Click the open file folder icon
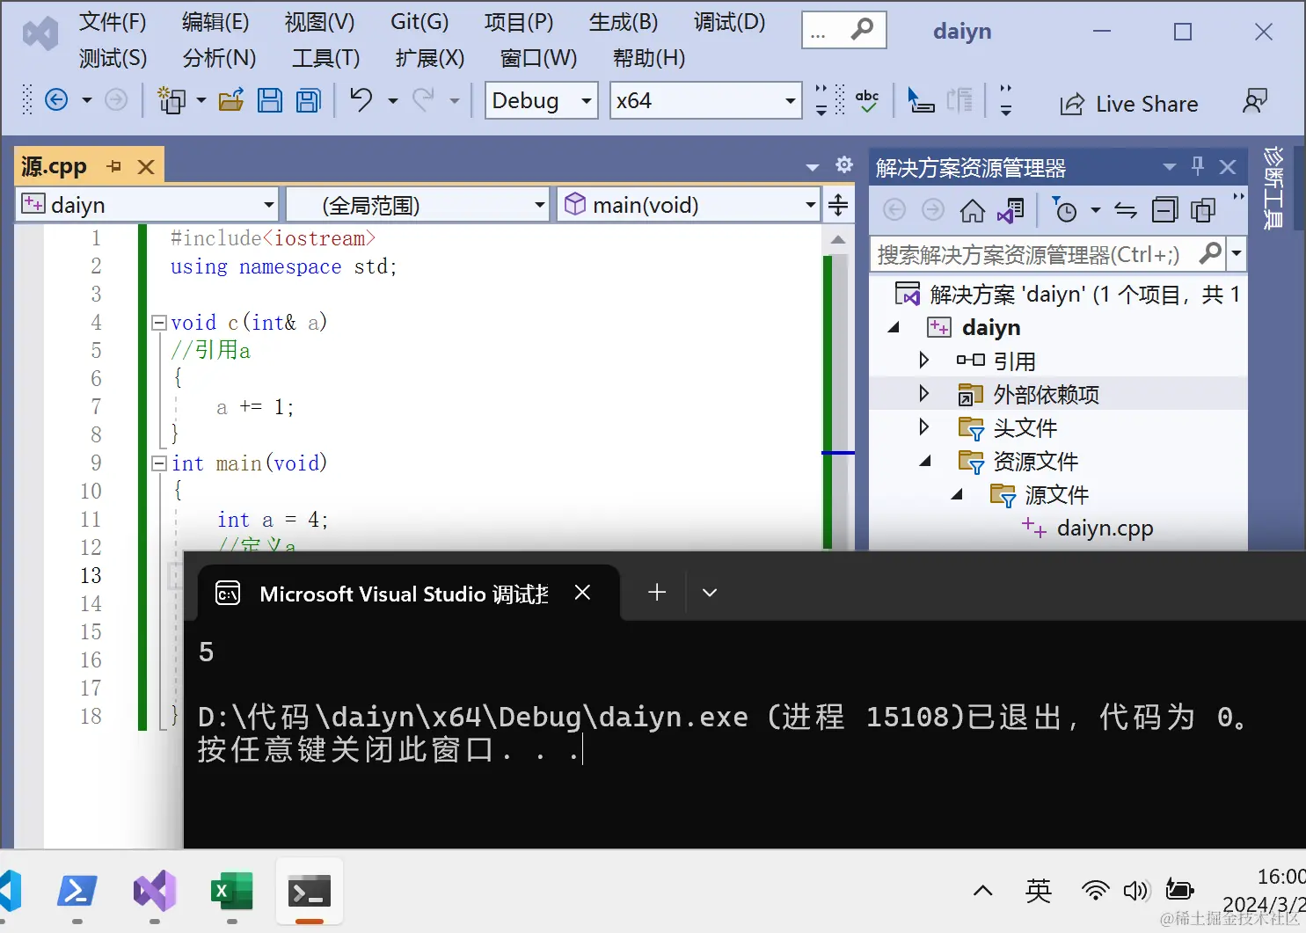Screen dimensions: 1306x933 coord(231,100)
